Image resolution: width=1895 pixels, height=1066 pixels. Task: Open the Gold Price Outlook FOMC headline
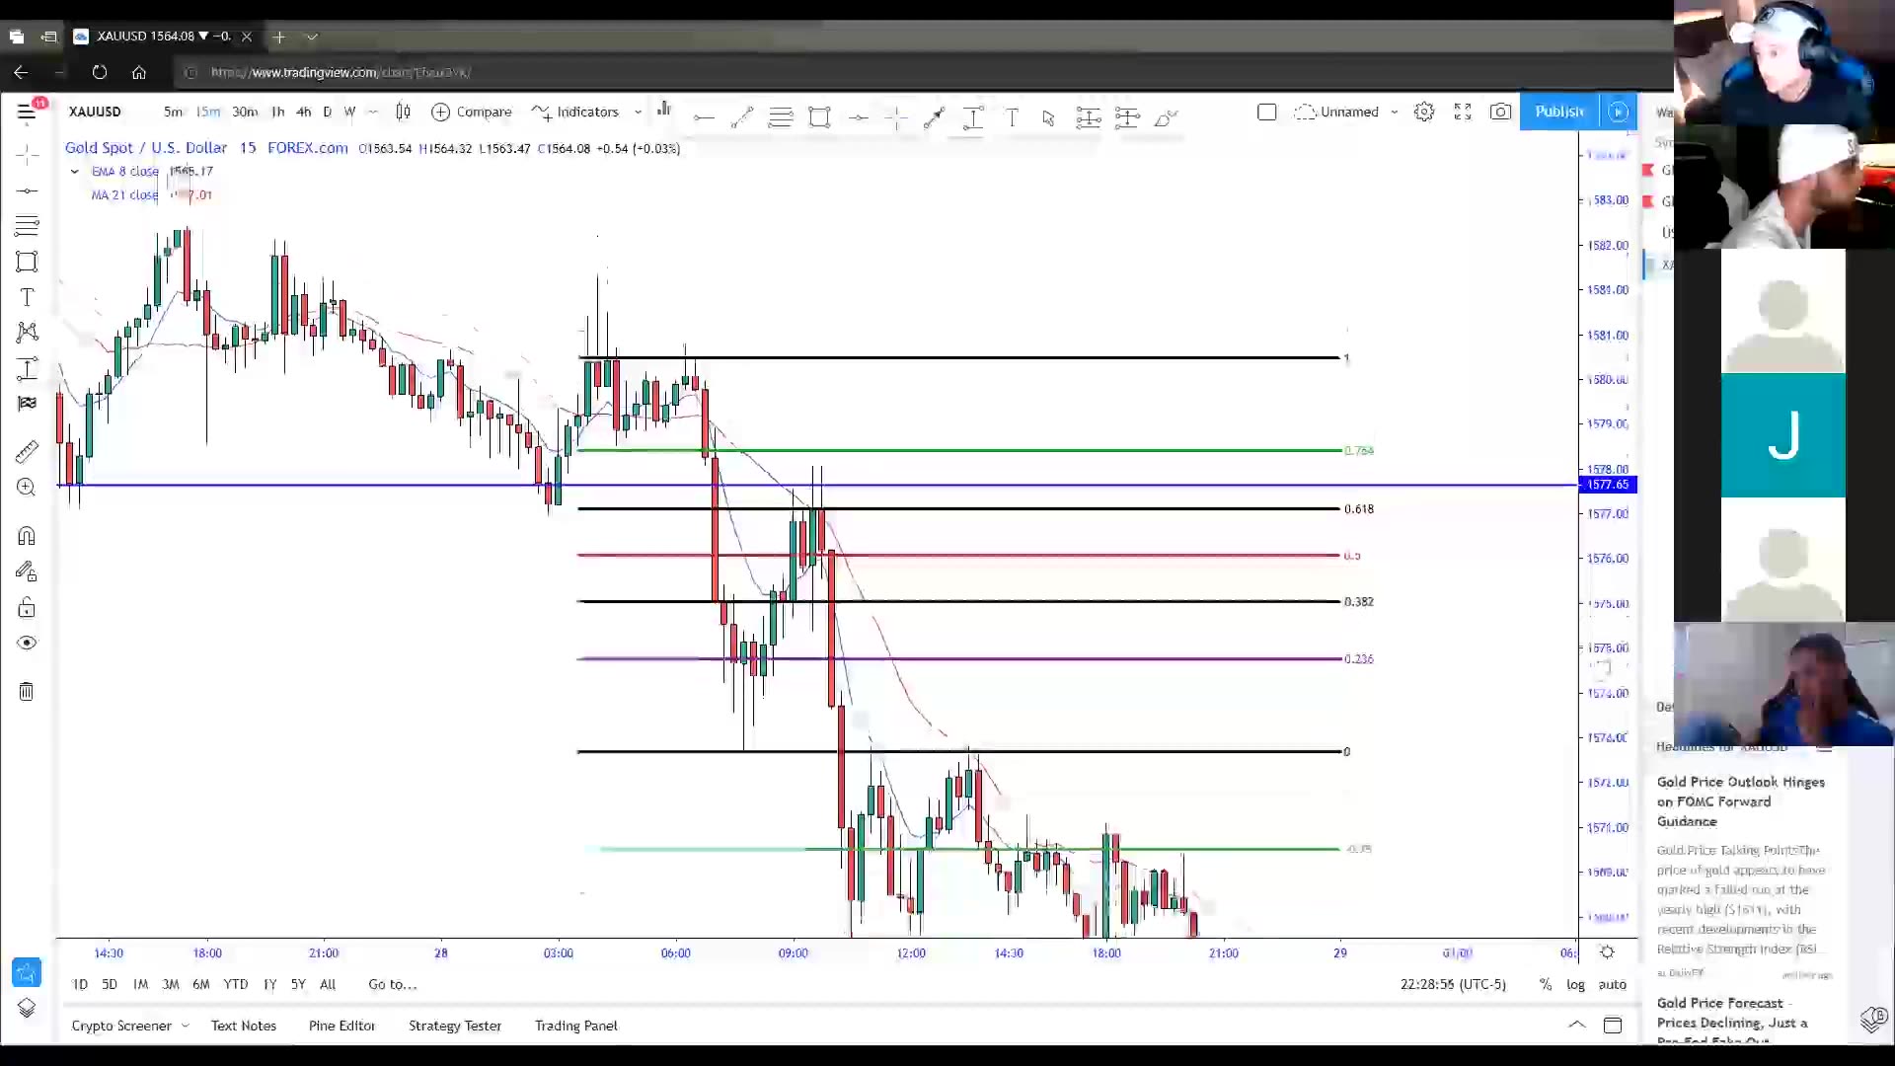click(x=1742, y=801)
